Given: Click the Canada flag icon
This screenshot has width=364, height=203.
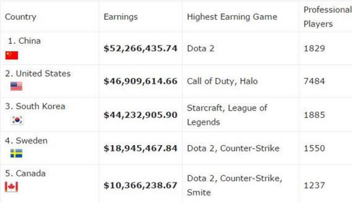Looking at the screenshot, I should tap(11, 187).
